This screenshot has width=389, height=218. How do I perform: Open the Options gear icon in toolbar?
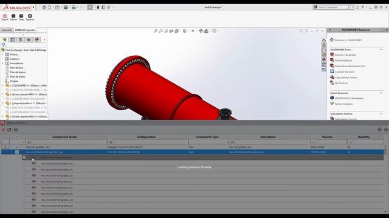(109, 7)
